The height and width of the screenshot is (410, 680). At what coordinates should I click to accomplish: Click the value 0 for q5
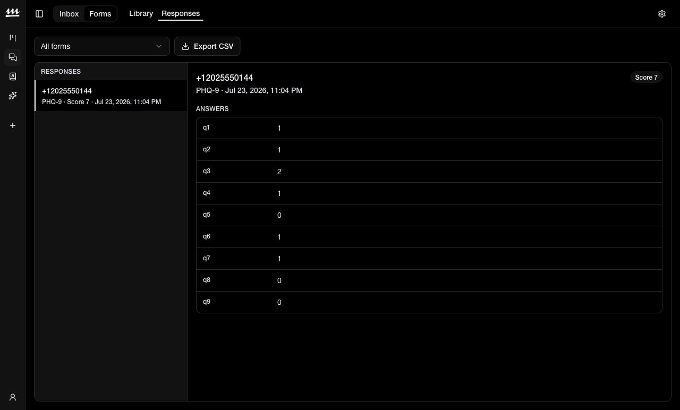pos(279,215)
